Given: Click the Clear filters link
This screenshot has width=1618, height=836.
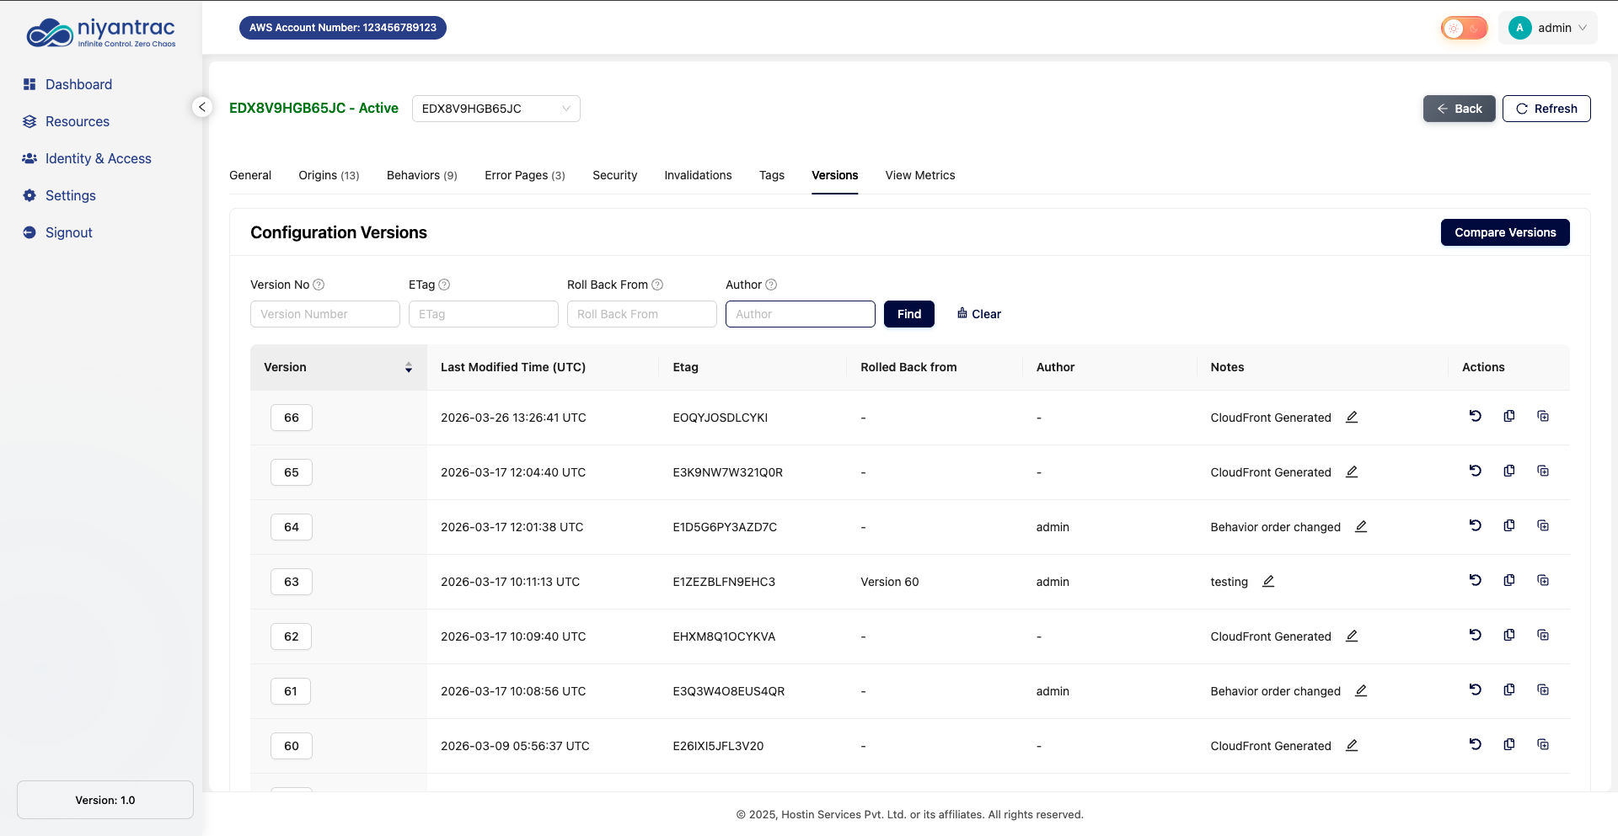Looking at the screenshot, I should click(978, 314).
